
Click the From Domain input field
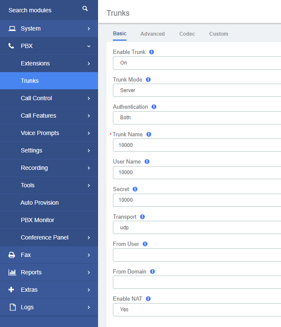(197, 282)
